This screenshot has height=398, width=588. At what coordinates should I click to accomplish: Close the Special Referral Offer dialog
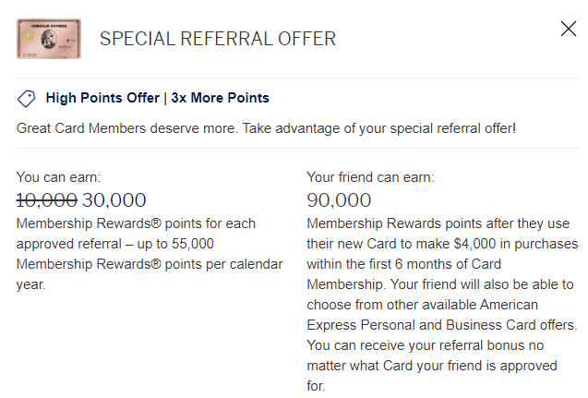tap(569, 29)
